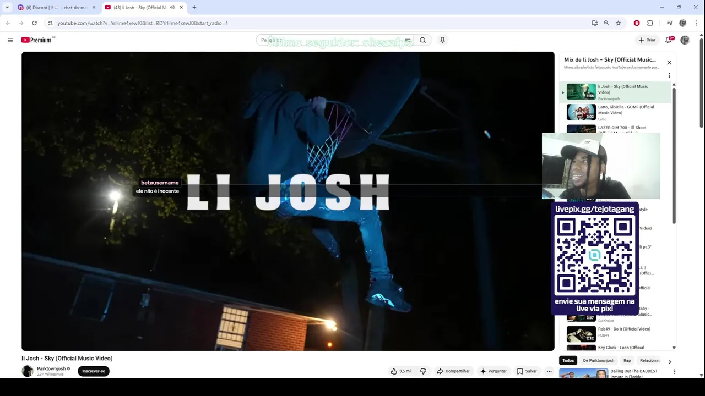This screenshot has height=396, width=705.
Task: Start voice search with microphone icon
Action: tap(442, 40)
